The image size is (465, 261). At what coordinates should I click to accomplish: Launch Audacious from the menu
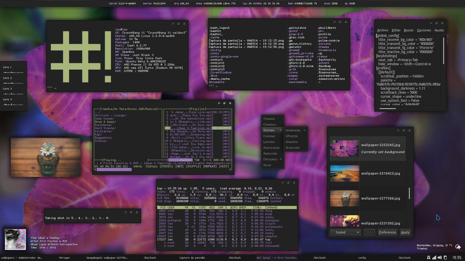coord(273,148)
